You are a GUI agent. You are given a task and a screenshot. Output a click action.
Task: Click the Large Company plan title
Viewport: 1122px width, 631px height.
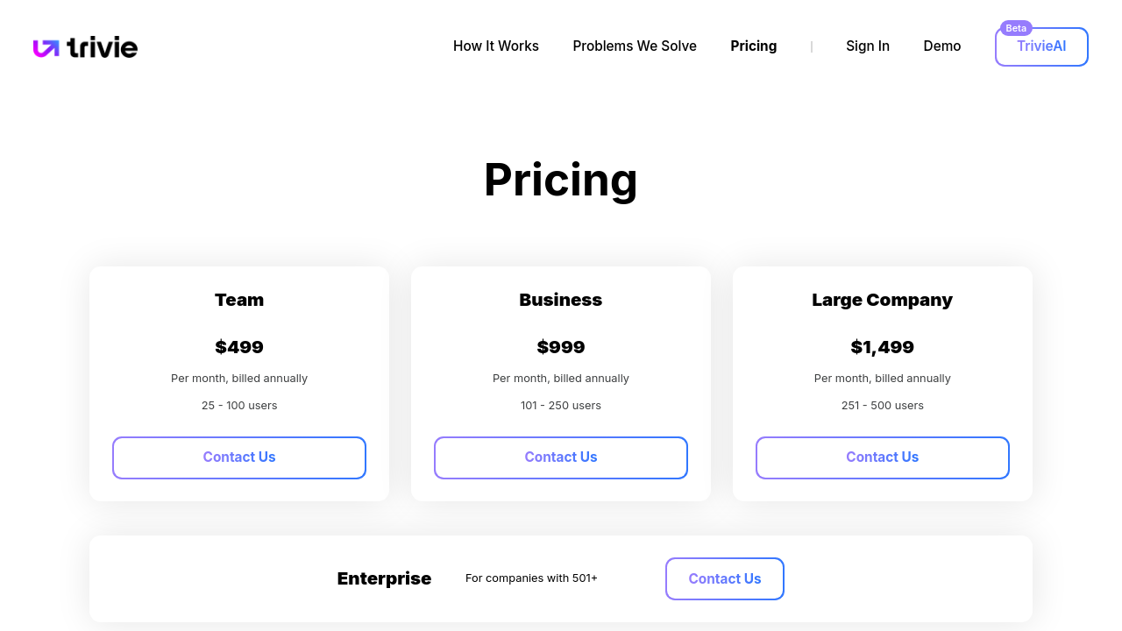[x=882, y=300]
